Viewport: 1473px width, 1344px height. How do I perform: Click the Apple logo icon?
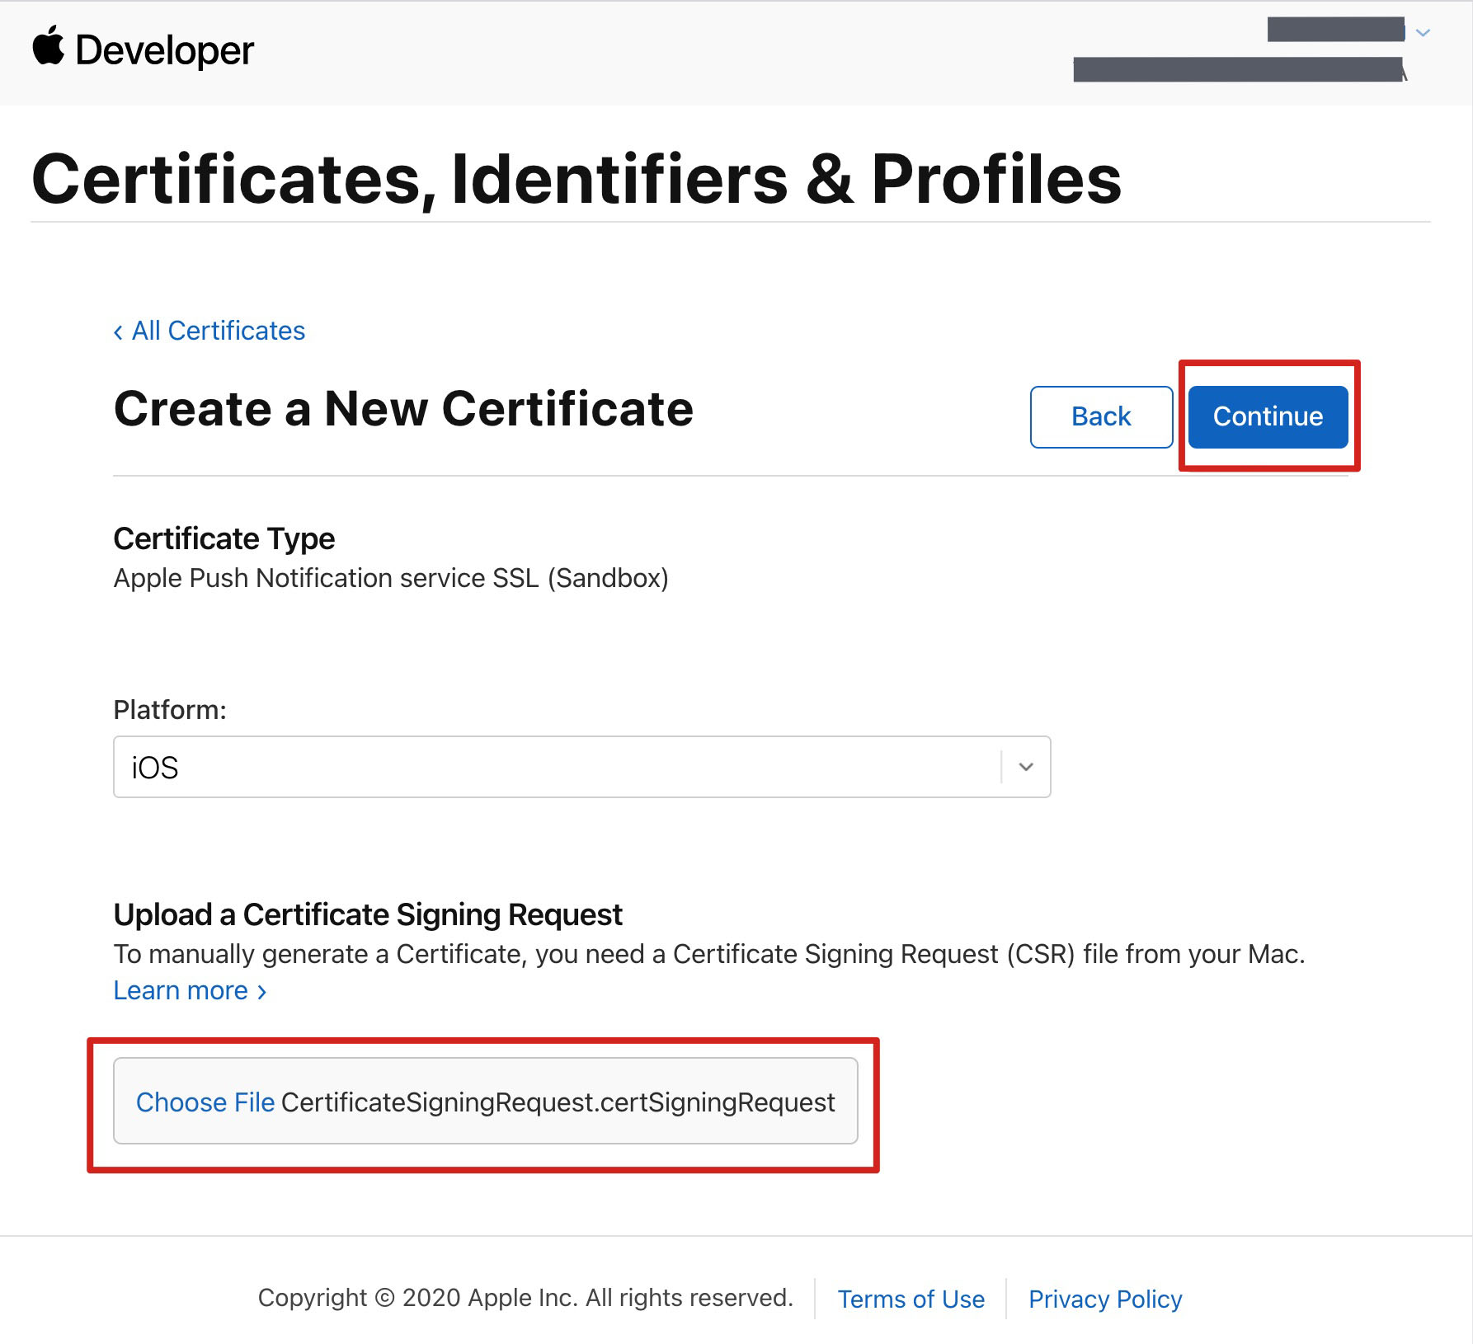pos(49,46)
